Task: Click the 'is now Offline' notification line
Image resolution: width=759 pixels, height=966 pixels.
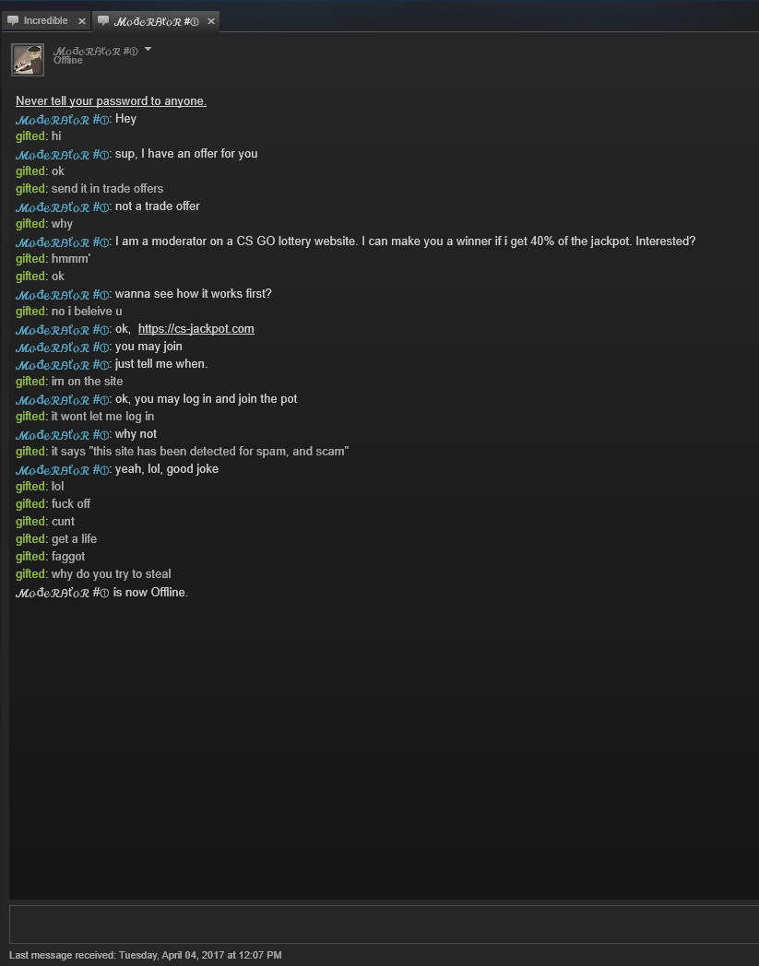Action: coord(101,593)
